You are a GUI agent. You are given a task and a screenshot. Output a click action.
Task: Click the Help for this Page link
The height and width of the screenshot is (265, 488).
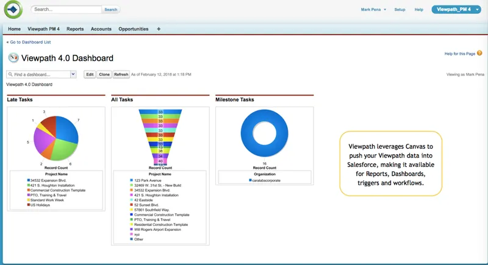[x=460, y=54]
